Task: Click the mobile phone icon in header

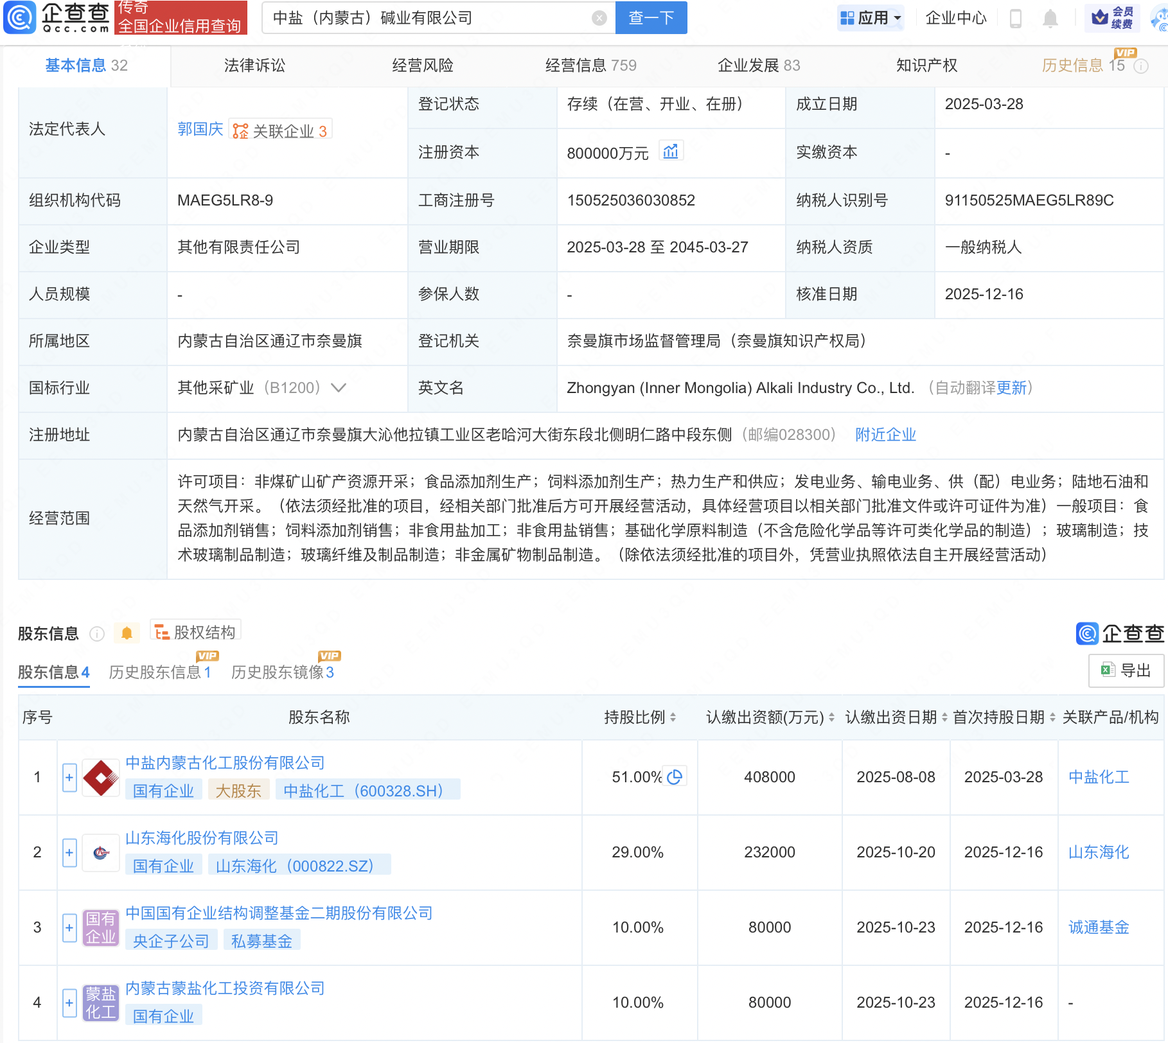Action: click(1016, 19)
